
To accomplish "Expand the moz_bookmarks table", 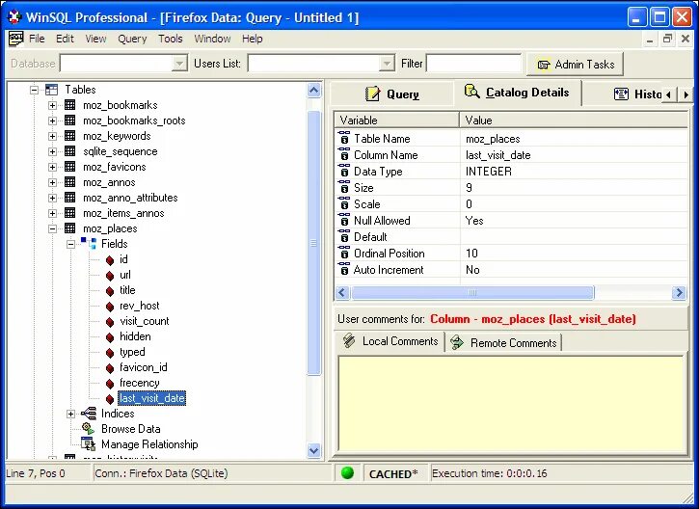I will click(x=53, y=106).
